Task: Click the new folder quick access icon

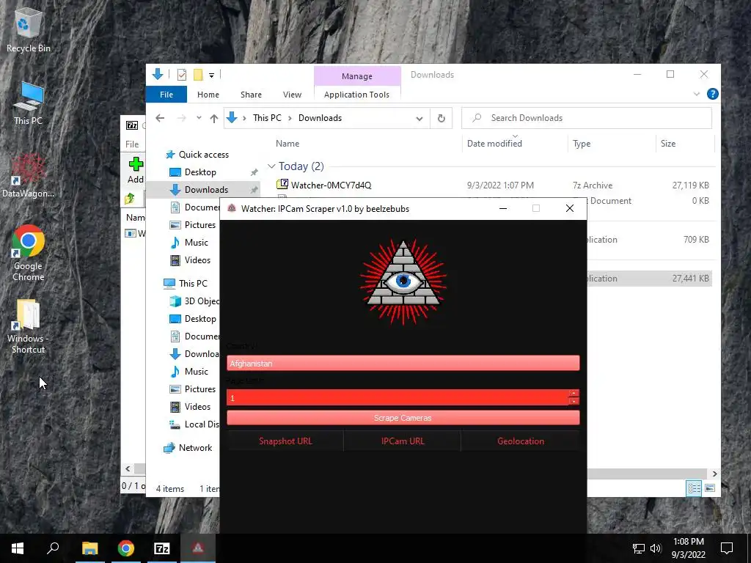Action: [198, 75]
